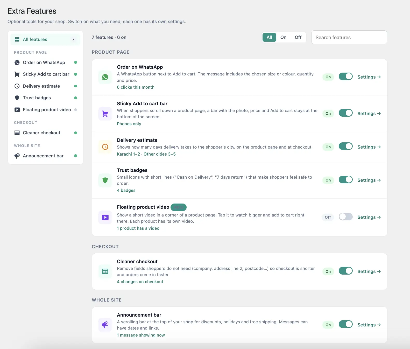Enable the Floating product video toggle
Screen dimensions: 410x349
(x=346, y=217)
